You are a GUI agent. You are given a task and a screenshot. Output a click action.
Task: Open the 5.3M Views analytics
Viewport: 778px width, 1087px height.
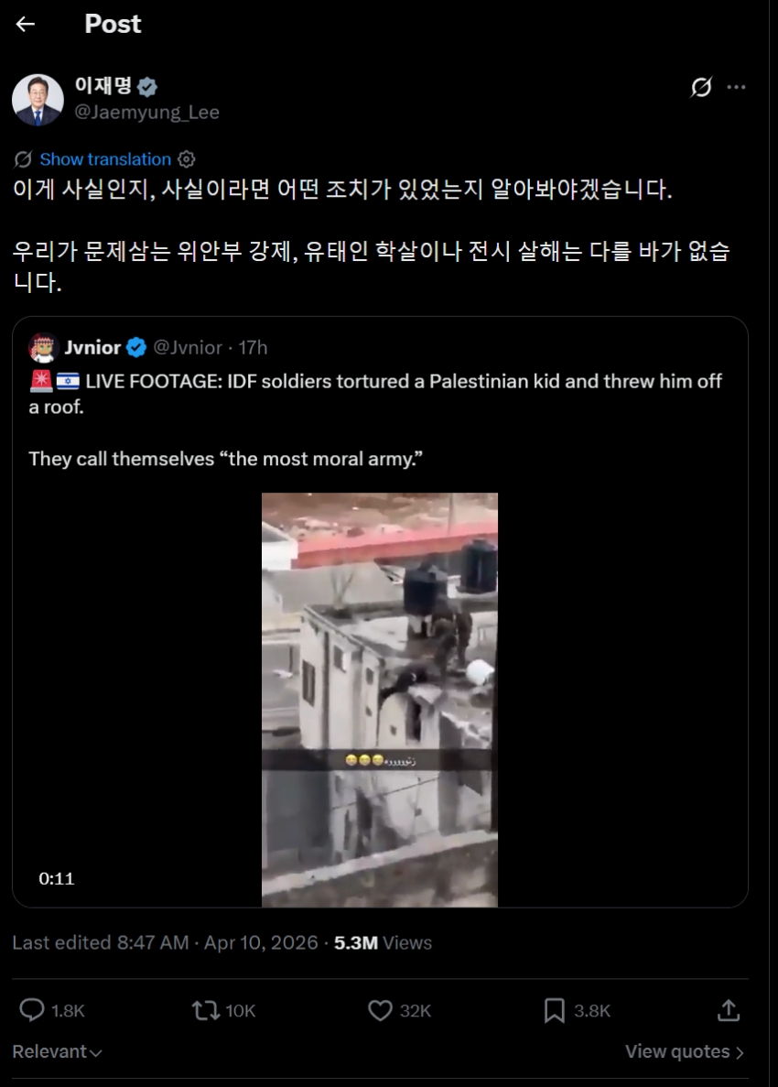coord(384,943)
